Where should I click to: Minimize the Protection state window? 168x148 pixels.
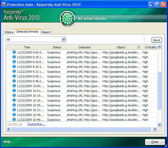(x=151, y=5)
